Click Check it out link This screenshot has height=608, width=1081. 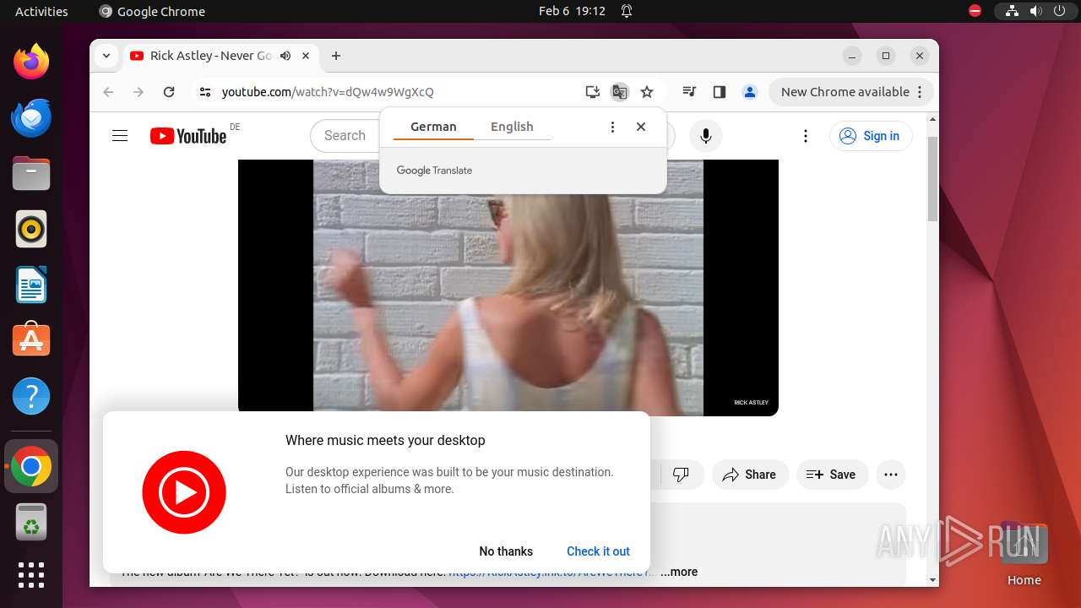[598, 551]
